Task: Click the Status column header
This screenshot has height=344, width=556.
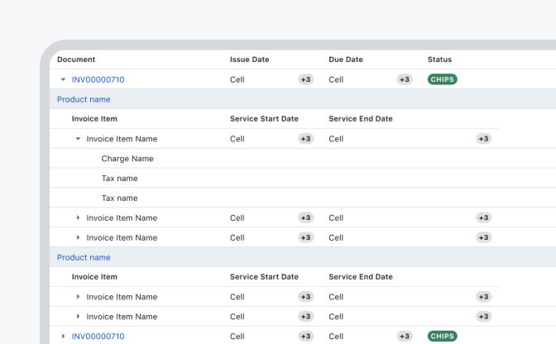Action: 439,60
